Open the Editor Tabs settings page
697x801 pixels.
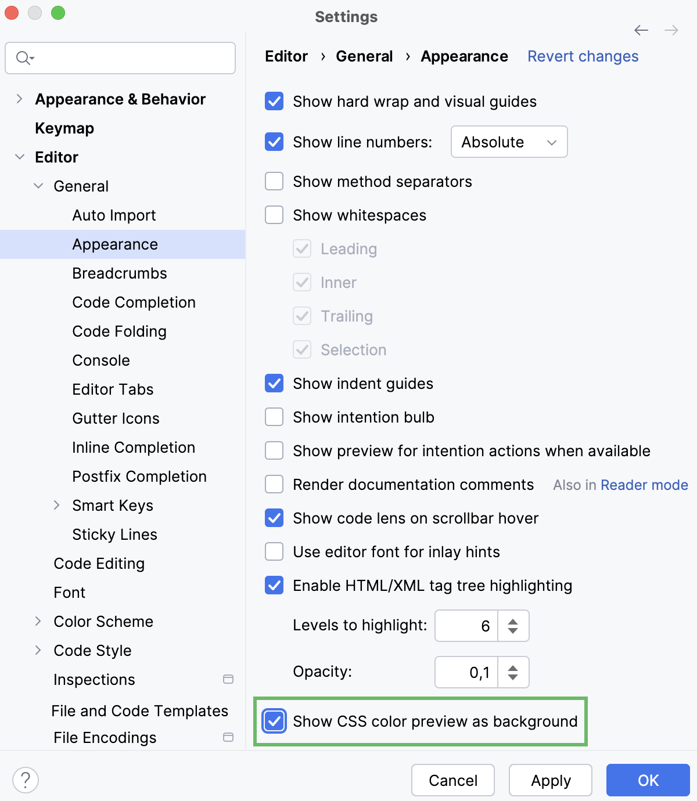click(113, 389)
